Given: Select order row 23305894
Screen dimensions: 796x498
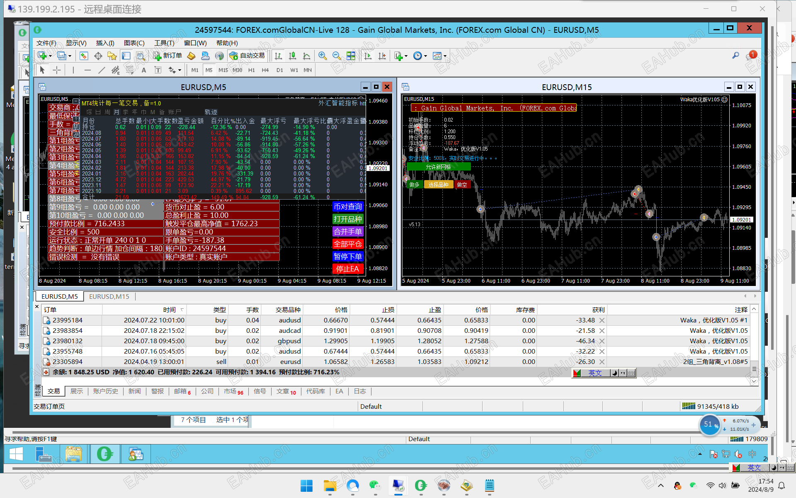Looking at the screenshot, I should click(396, 362).
